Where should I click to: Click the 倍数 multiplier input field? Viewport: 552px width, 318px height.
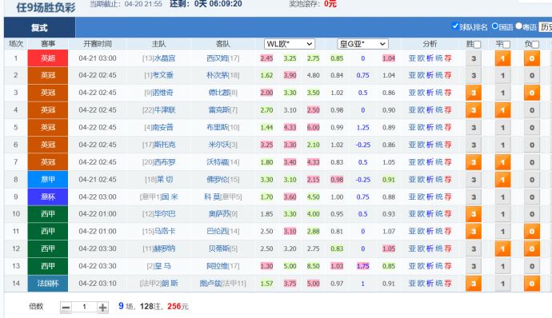click(84, 307)
